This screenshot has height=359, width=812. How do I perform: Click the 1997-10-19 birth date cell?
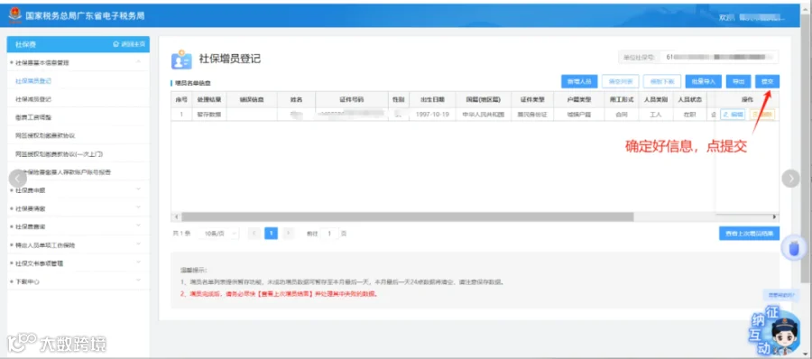coord(432,115)
